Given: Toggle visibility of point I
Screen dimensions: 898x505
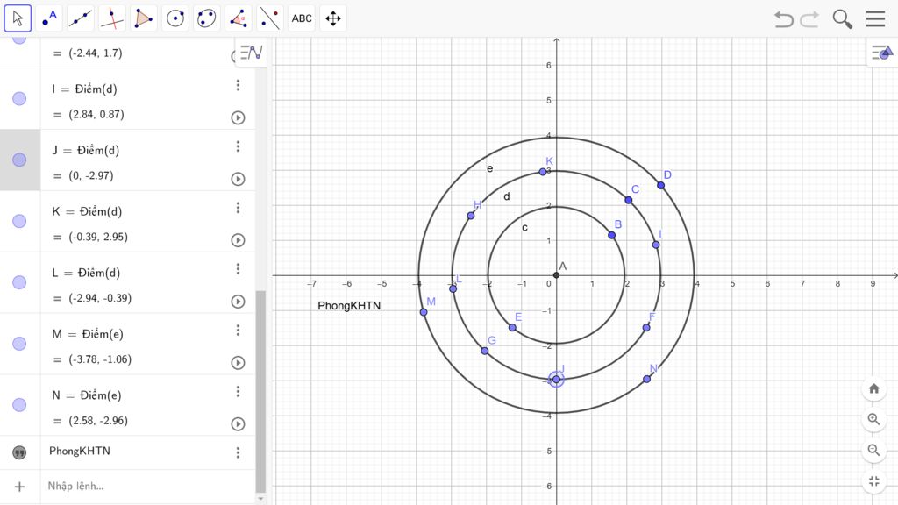Looking at the screenshot, I should click(19, 99).
